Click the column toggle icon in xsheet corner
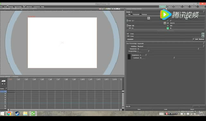Screen dimensions: 206x121 [3, 81]
